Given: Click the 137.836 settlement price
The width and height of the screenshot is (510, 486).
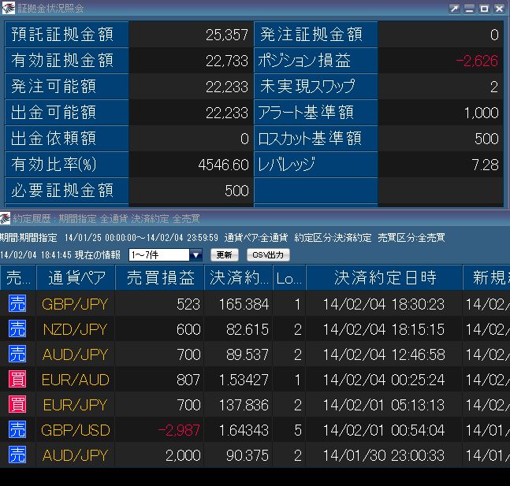Looking at the screenshot, I should (244, 405).
